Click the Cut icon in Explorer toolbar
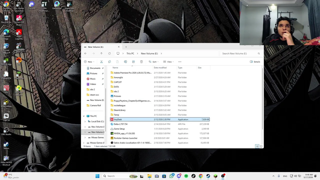The image size is (320, 180). (101, 62)
